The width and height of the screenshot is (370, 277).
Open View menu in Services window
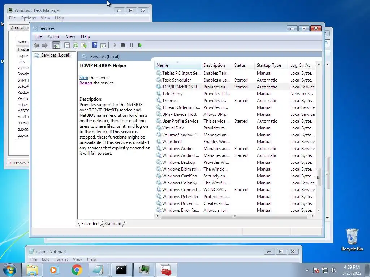click(70, 36)
